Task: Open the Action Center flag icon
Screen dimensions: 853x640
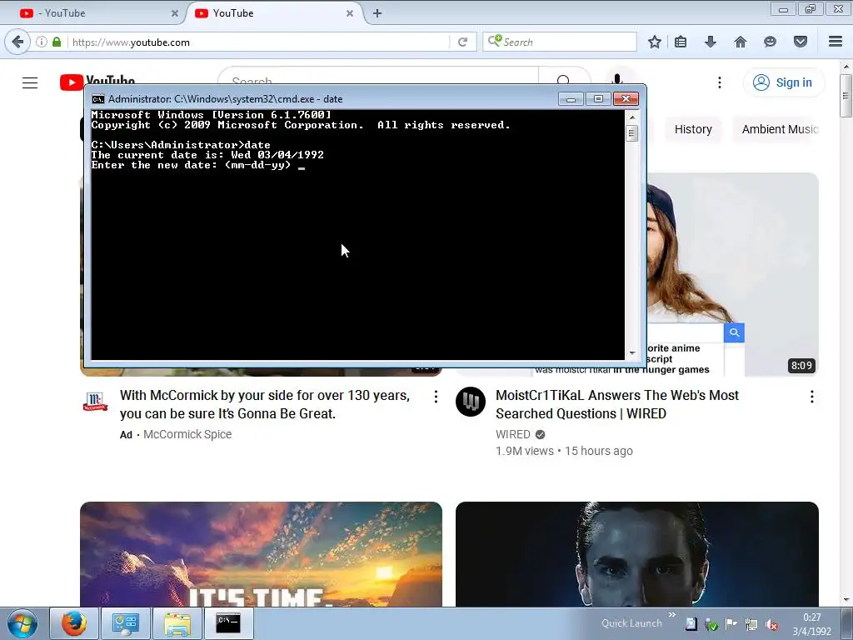Action: click(731, 624)
